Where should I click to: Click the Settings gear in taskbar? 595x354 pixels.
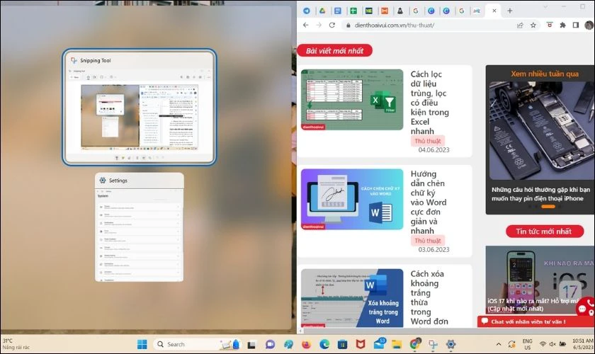pos(450,344)
